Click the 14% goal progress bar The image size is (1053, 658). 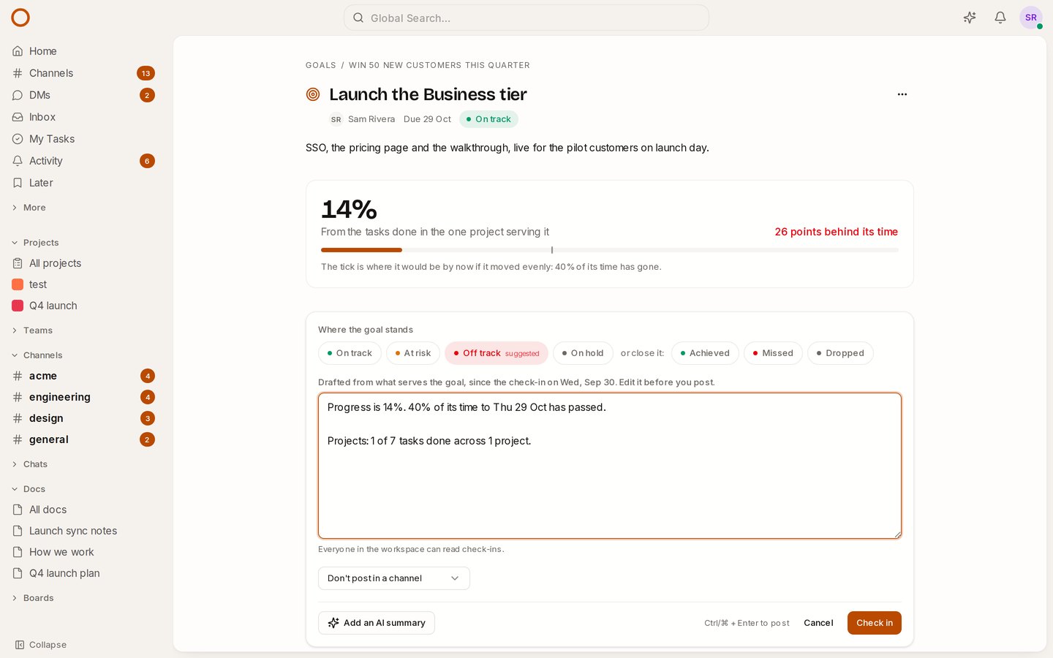click(x=610, y=250)
